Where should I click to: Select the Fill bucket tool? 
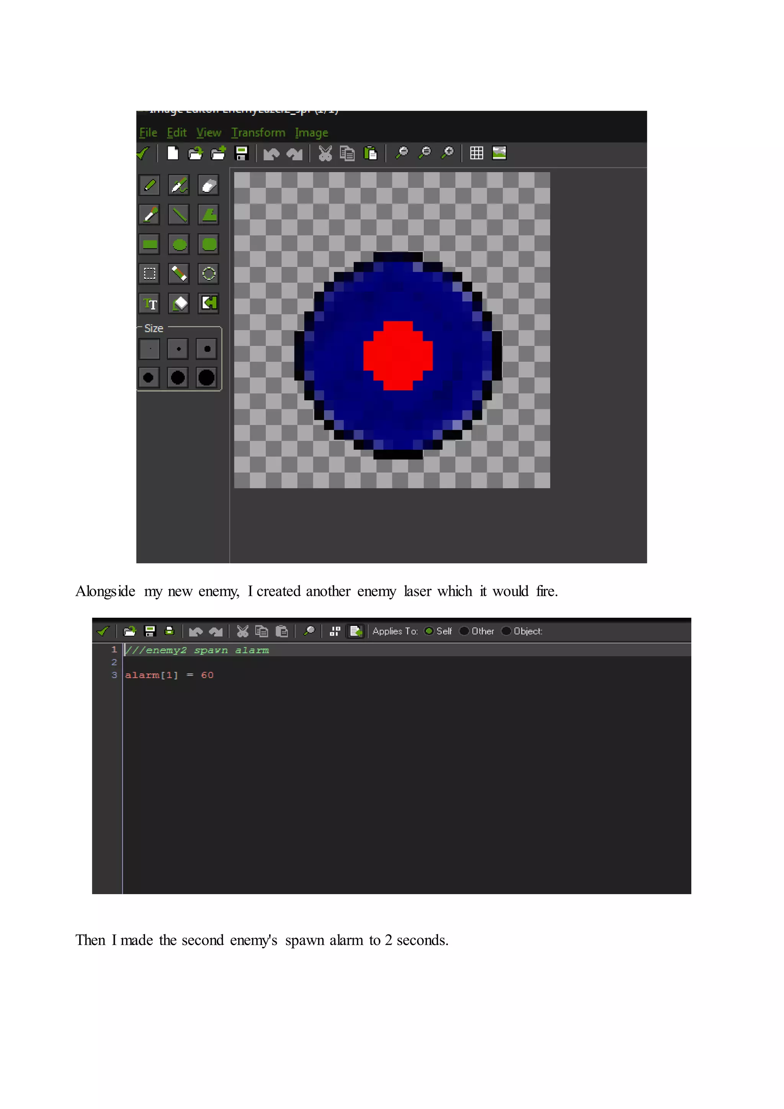(x=179, y=303)
